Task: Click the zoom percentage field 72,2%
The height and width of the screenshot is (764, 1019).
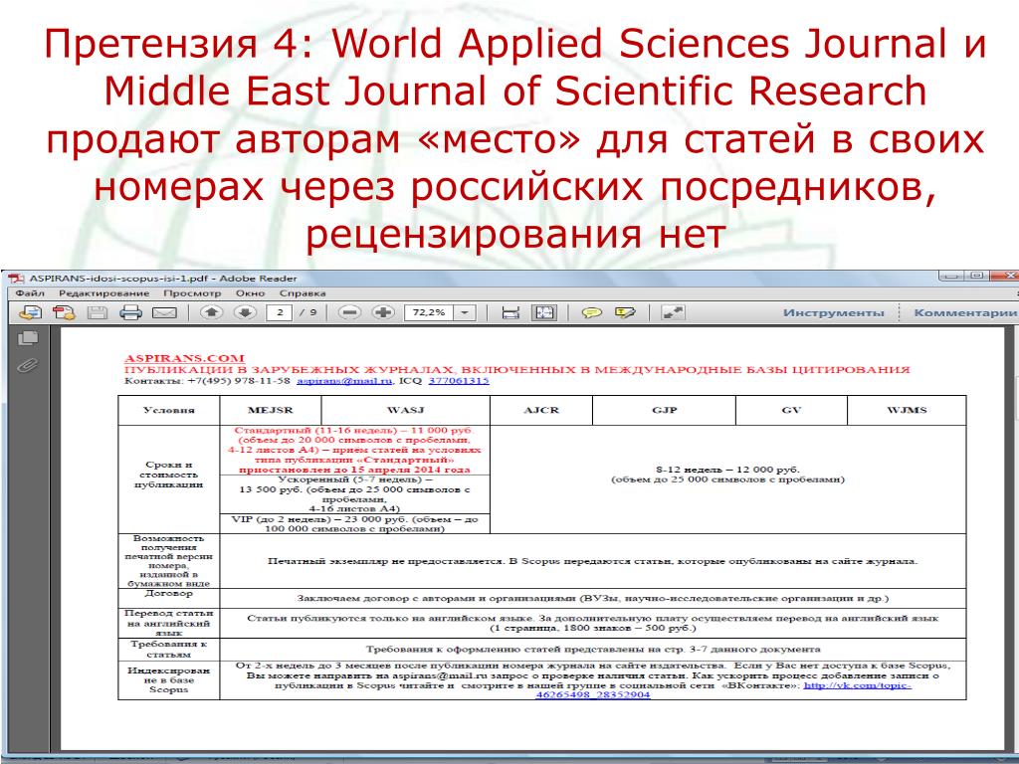Action: click(x=429, y=312)
